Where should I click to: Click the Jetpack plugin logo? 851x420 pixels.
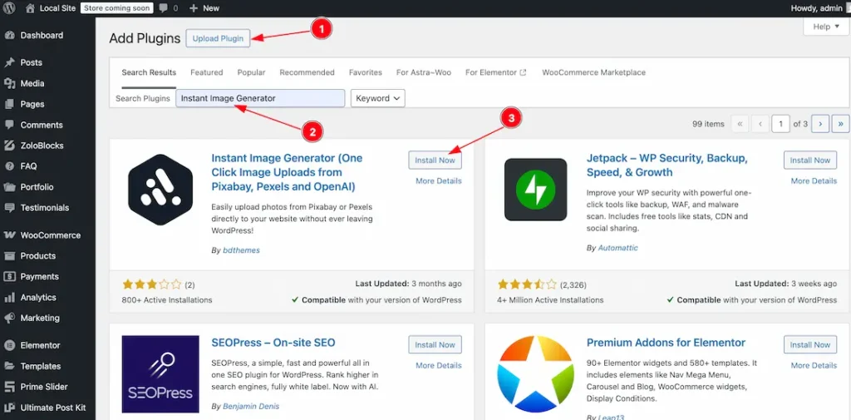(x=536, y=190)
